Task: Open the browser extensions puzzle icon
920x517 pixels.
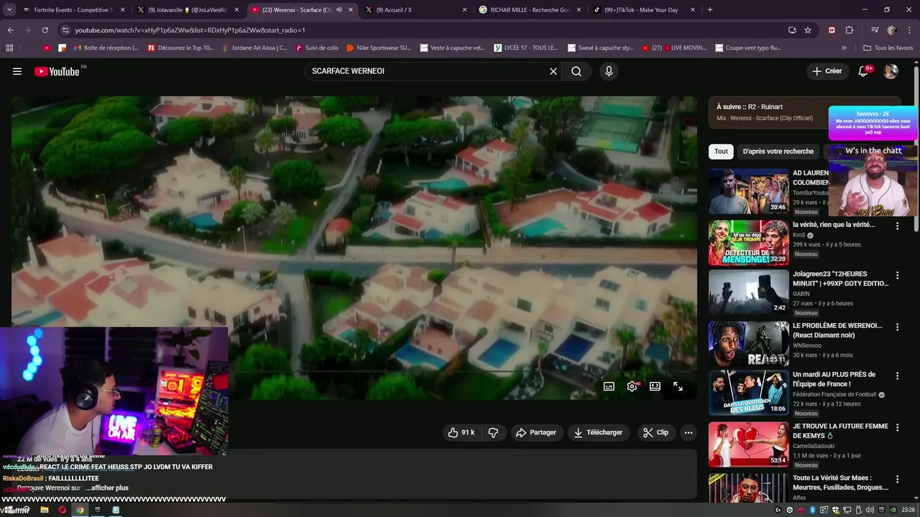Action: [849, 30]
